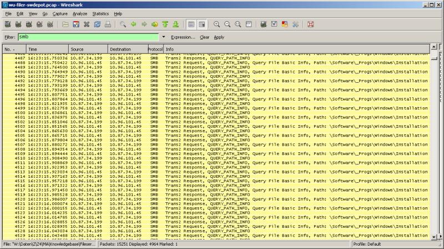This screenshot has height=249, width=444.
Task: Apply the display filter
Action: (x=219, y=37)
